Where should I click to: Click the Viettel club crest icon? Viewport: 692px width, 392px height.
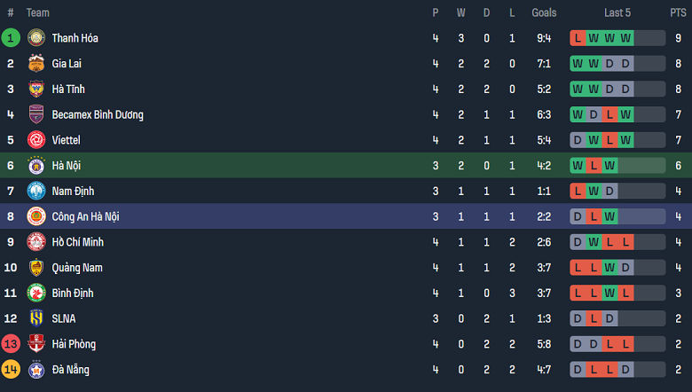click(36, 140)
